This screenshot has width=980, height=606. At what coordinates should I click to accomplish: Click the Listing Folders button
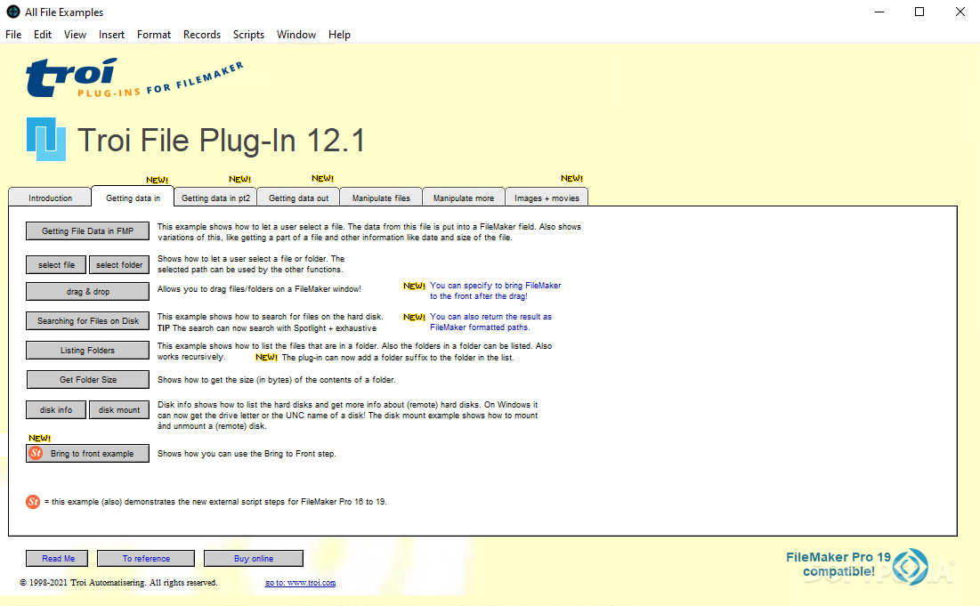pyautogui.click(x=87, y=350)
